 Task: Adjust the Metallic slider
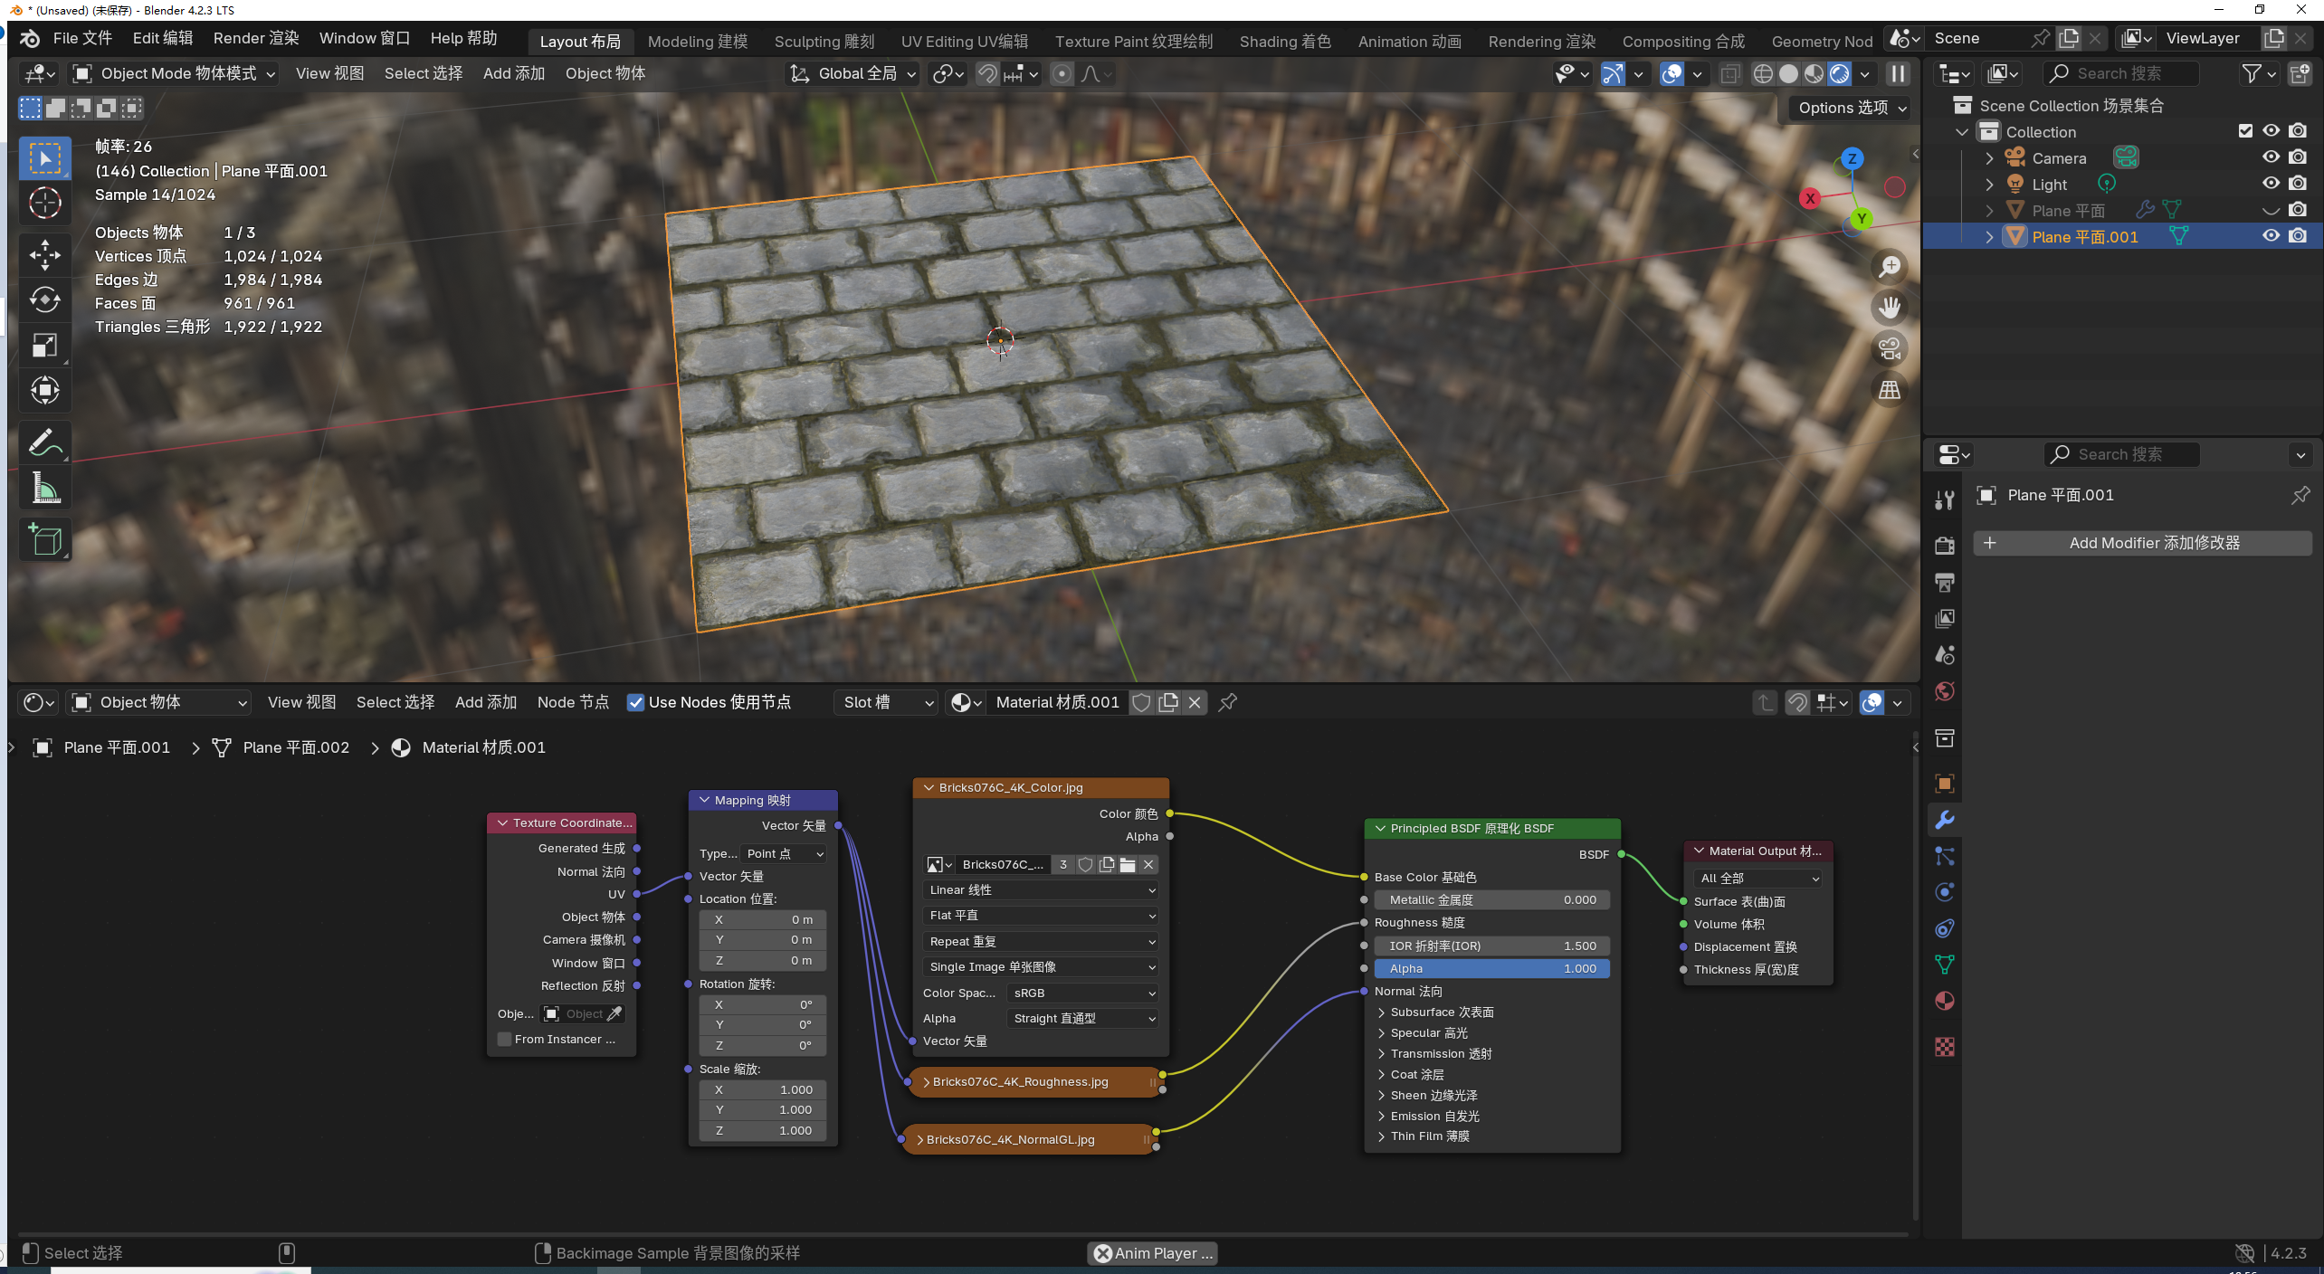tap(1492, 899)
